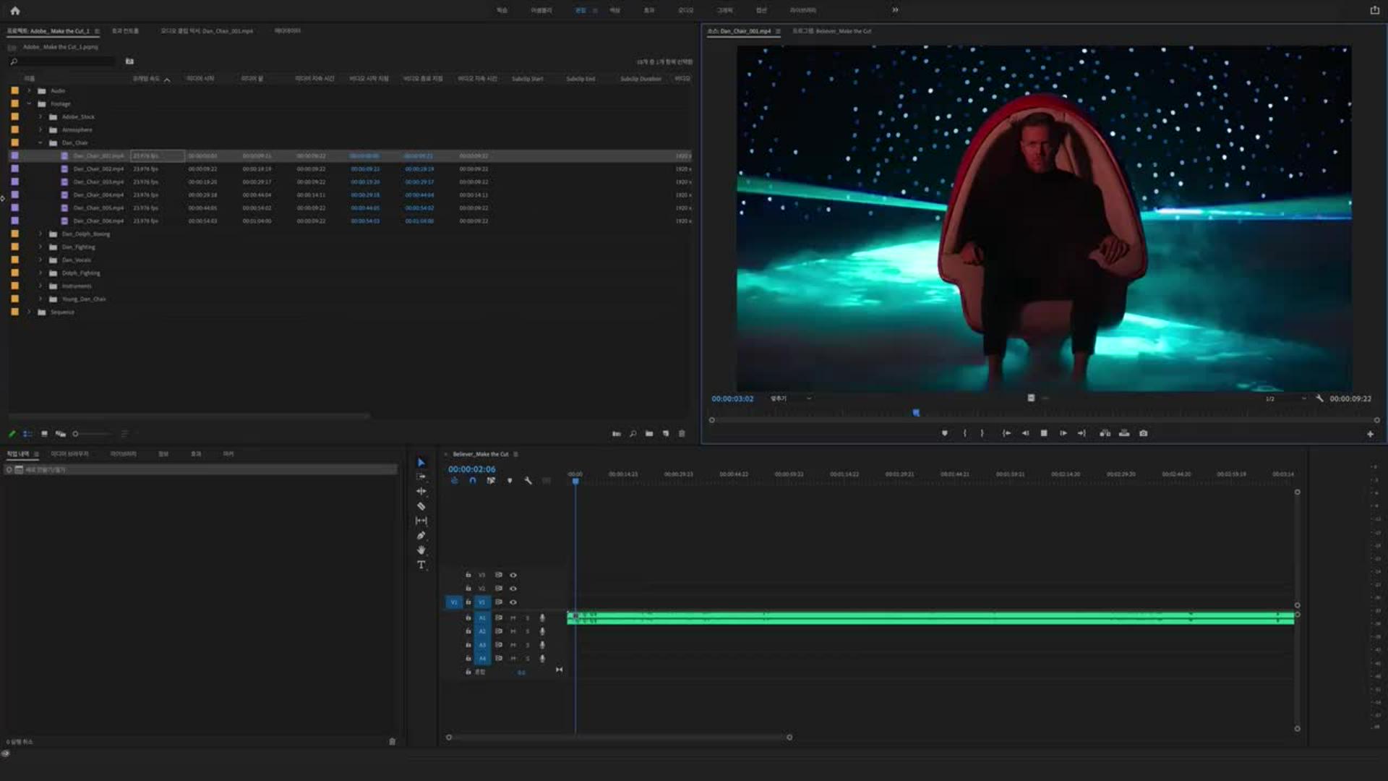The image size is (1388, 781).
Task: Select Dan_Chair_004.mp4 clip
Action: pos(98,195)
